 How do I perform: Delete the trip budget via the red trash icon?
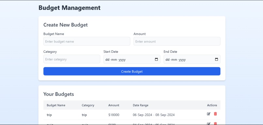coord(215,114)
